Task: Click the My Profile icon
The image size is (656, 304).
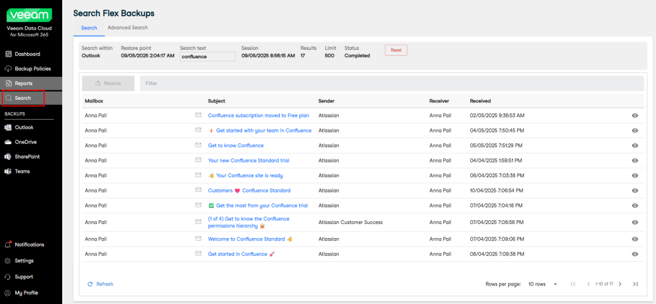Action: click(8, 292)
